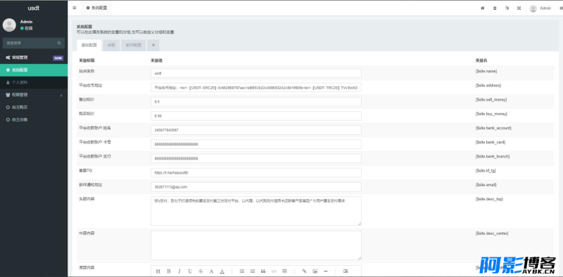Toggle fullscreen with the expand icon
The height and width of the screenshot is (277, 563).
coord(519,8)
